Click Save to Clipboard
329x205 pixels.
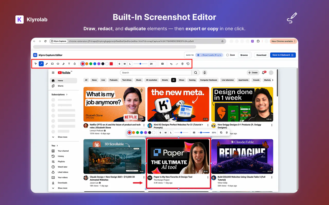[283, 55]
